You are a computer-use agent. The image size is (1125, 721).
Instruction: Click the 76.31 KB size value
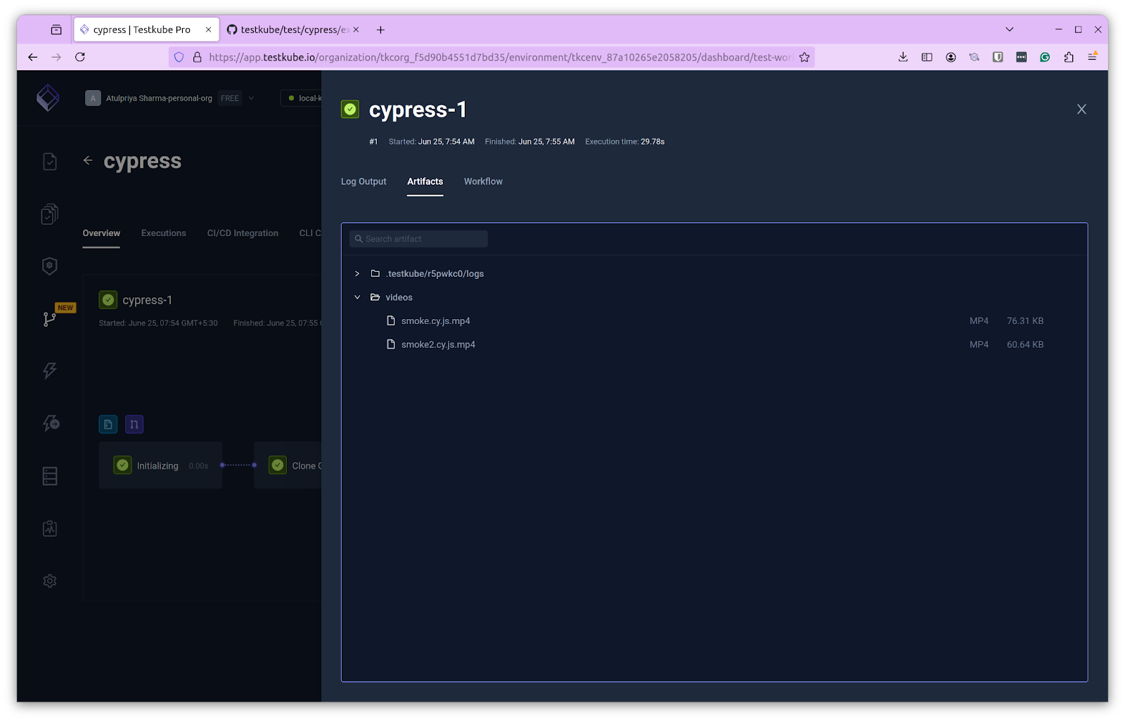[x=1025, y=321]
